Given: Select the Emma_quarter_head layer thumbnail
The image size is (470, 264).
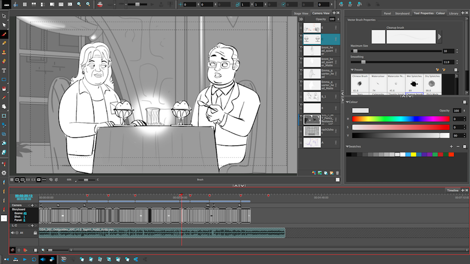Looking at the screenshot, I should (312, 74).
